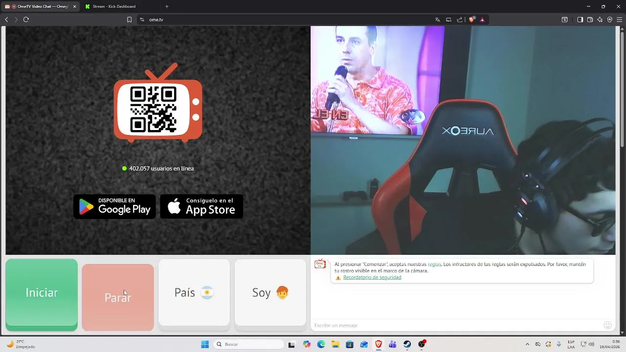Toggle the browser sidebar panel
626x352 pixels.
tap(580, 20)
